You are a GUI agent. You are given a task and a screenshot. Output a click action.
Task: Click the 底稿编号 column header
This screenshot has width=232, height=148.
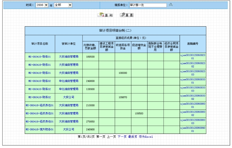pos(192,44)
